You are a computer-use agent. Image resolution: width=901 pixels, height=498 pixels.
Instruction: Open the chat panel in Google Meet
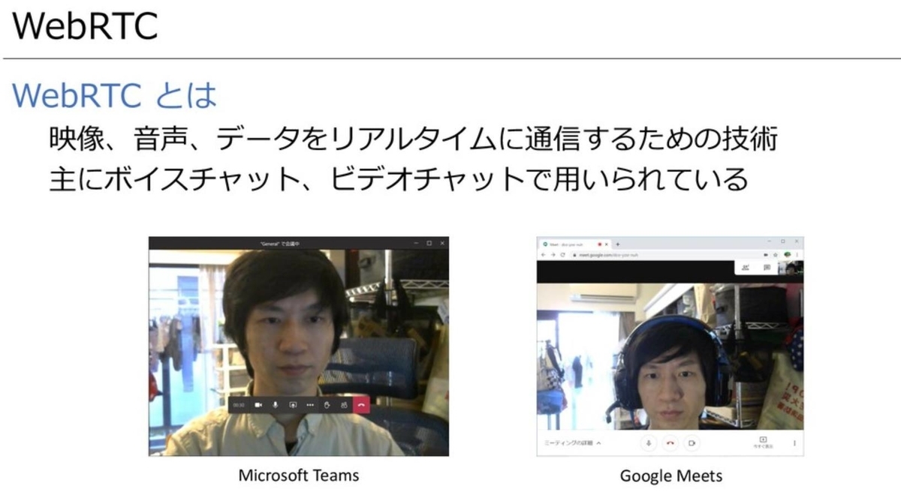pos(767,267)
